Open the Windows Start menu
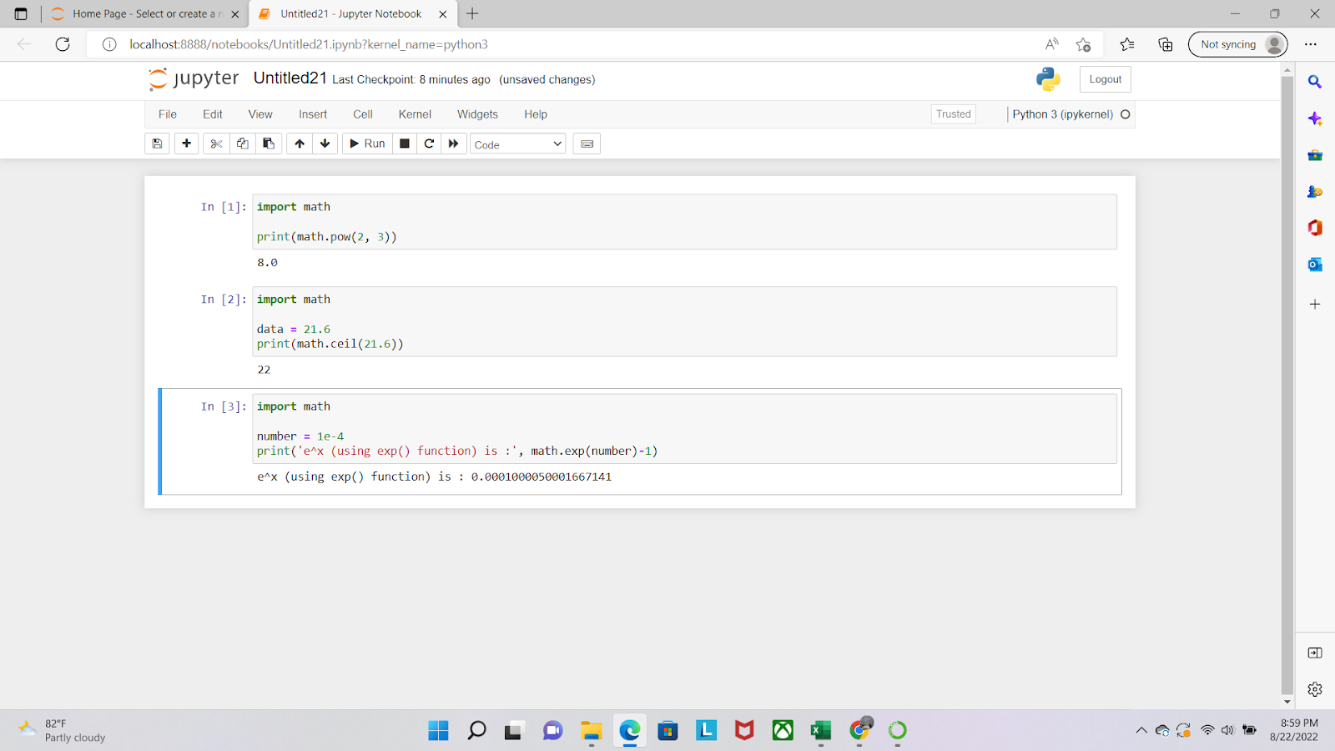 click(x=438, y=731)
